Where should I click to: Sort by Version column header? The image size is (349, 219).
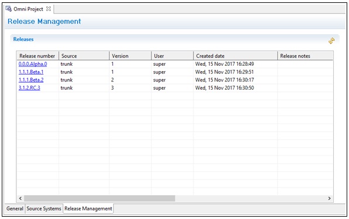pos(130,56)
